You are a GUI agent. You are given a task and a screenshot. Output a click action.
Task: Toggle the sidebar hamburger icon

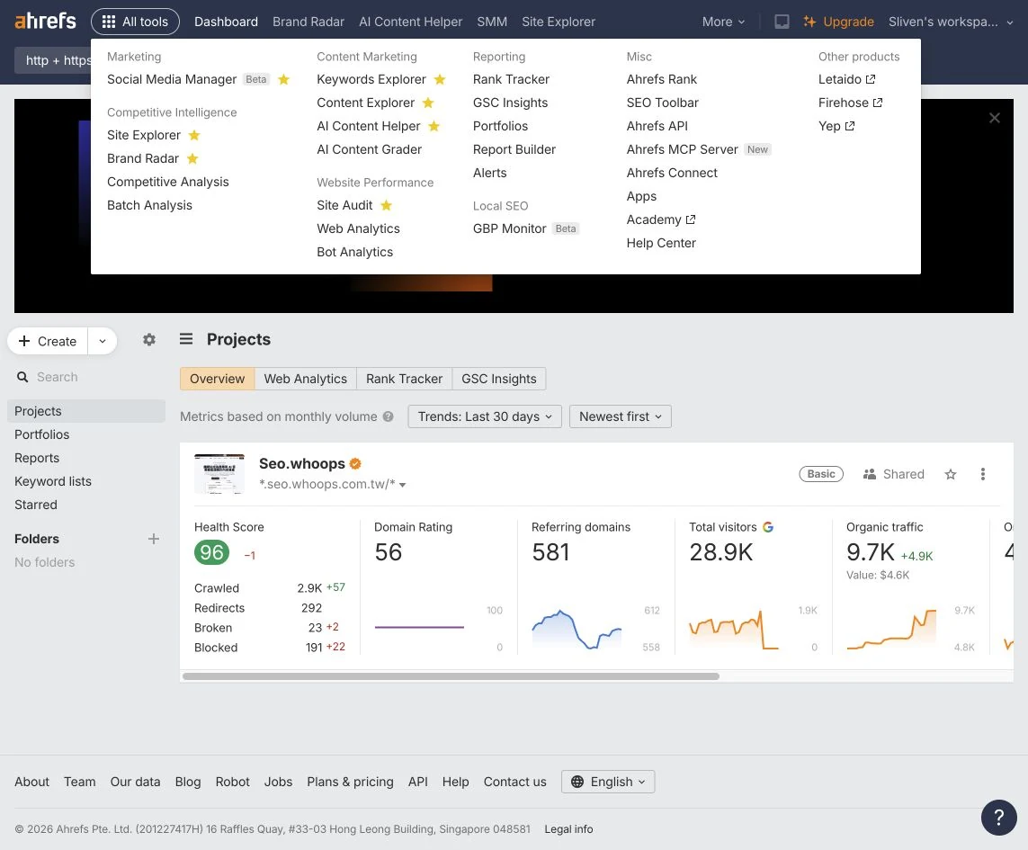(186, 339)
